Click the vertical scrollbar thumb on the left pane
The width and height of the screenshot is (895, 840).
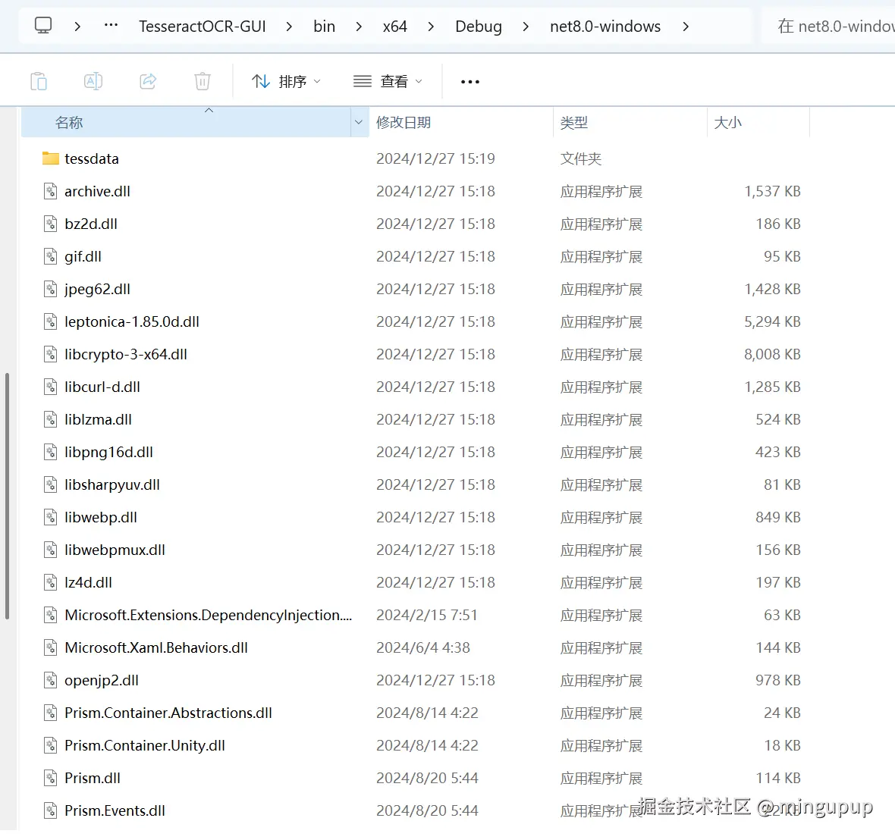click(7, 495)
